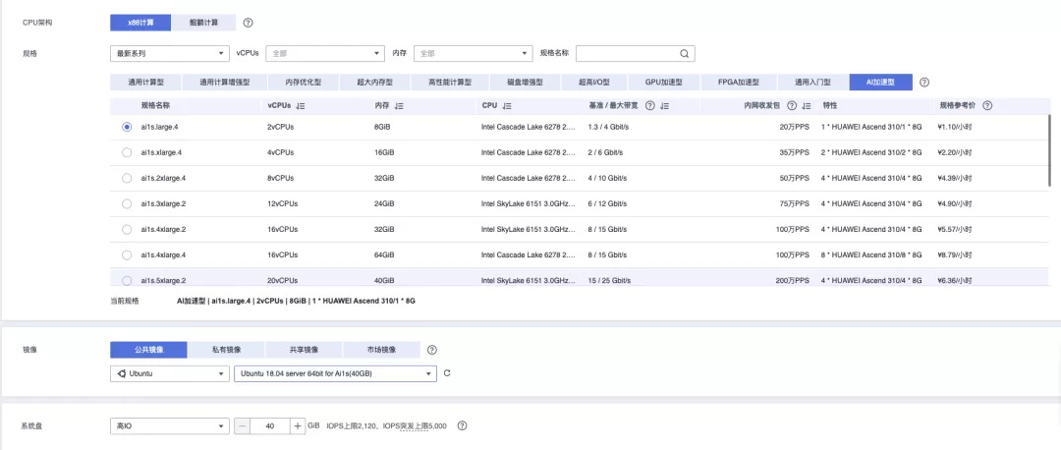Click help icon next to 鲲鹏计算
Viewport: 1061px width, 450px height.
click(x=248, y=22)
